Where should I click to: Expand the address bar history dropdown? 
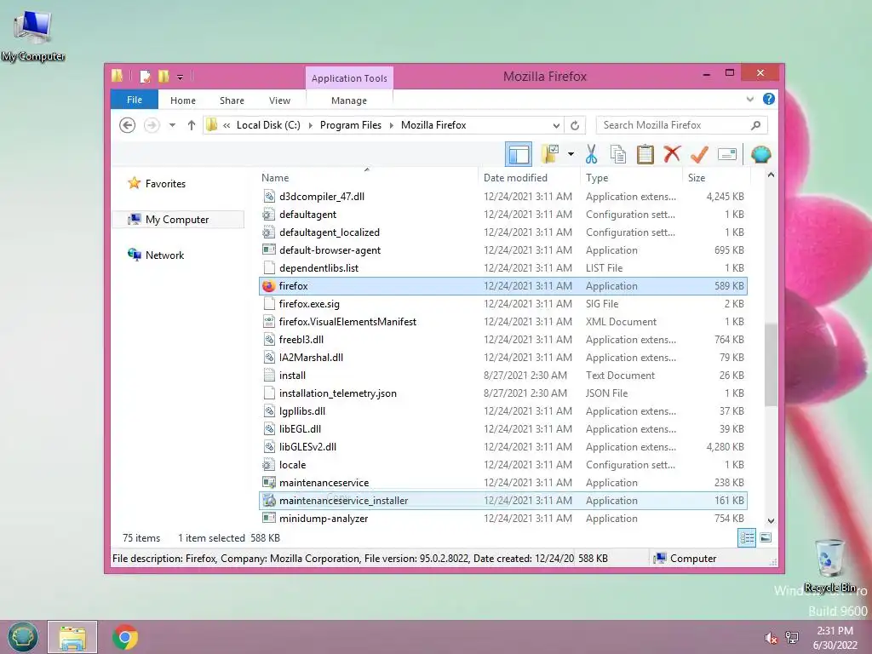[x=556, y=125]
